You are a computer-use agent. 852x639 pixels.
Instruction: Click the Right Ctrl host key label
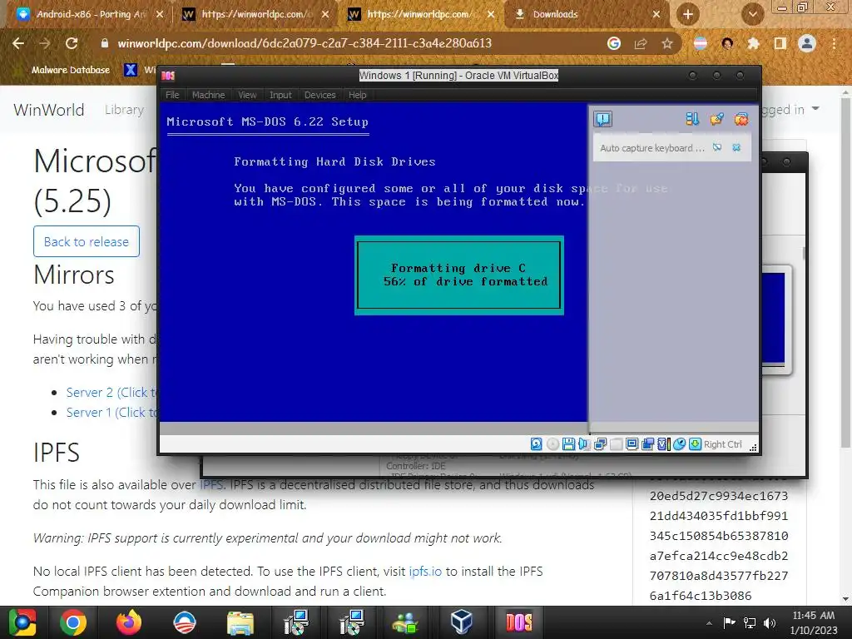[723, 444]
